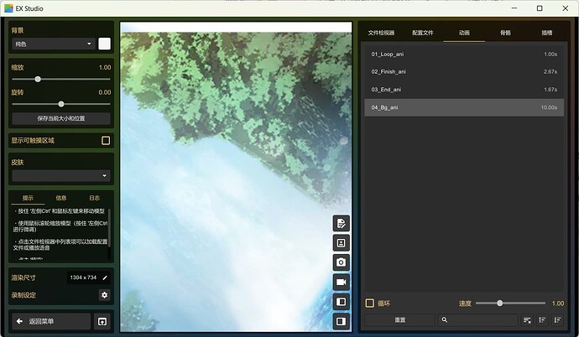579x337 pixels.
Task: Check the 显示可触摸区域 checkbox
Action: (106, 141)
